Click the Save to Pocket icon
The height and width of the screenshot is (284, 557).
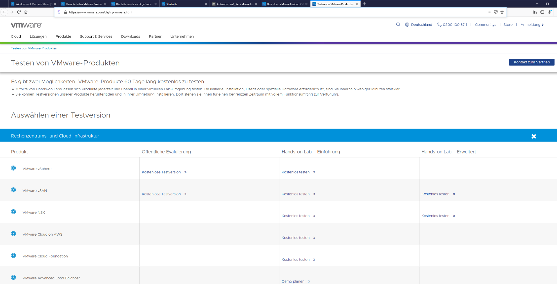(x=496, y=12)
